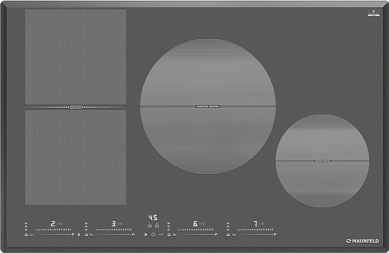Tap the timer minus clock icon
Image resolution: width=389 pixels, height=253 pixels.
[x=149, y=225]
